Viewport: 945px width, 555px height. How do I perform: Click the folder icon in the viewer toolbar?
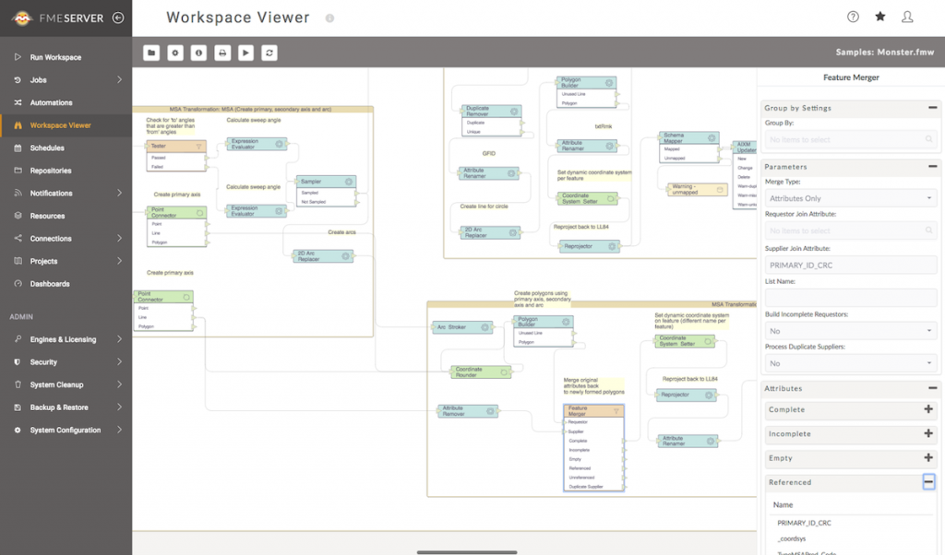pos(151,53)
